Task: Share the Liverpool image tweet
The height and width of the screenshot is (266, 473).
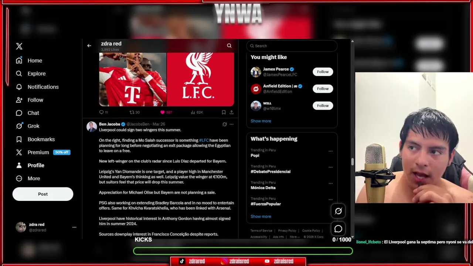Action: [x=231, y=112]
